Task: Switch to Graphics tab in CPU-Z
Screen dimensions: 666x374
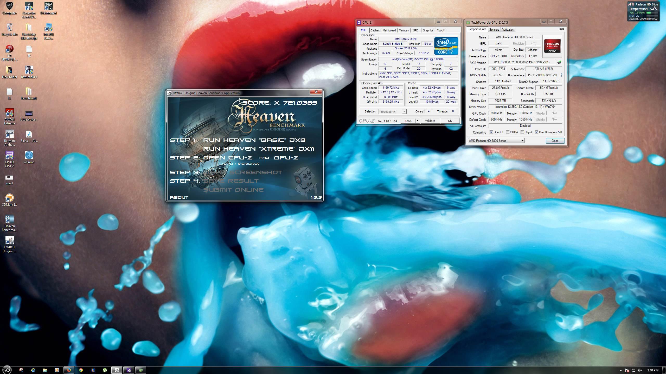Action: click(428, 30)
